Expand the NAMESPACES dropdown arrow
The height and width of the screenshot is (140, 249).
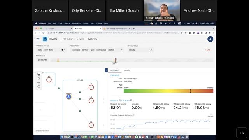[x=64, y=50]
